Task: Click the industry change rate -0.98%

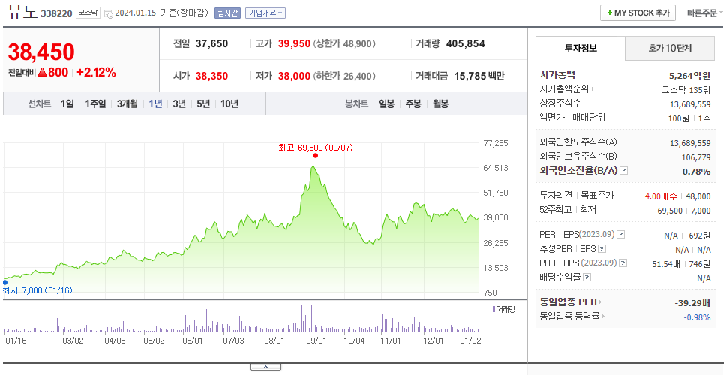Action: 697,317
